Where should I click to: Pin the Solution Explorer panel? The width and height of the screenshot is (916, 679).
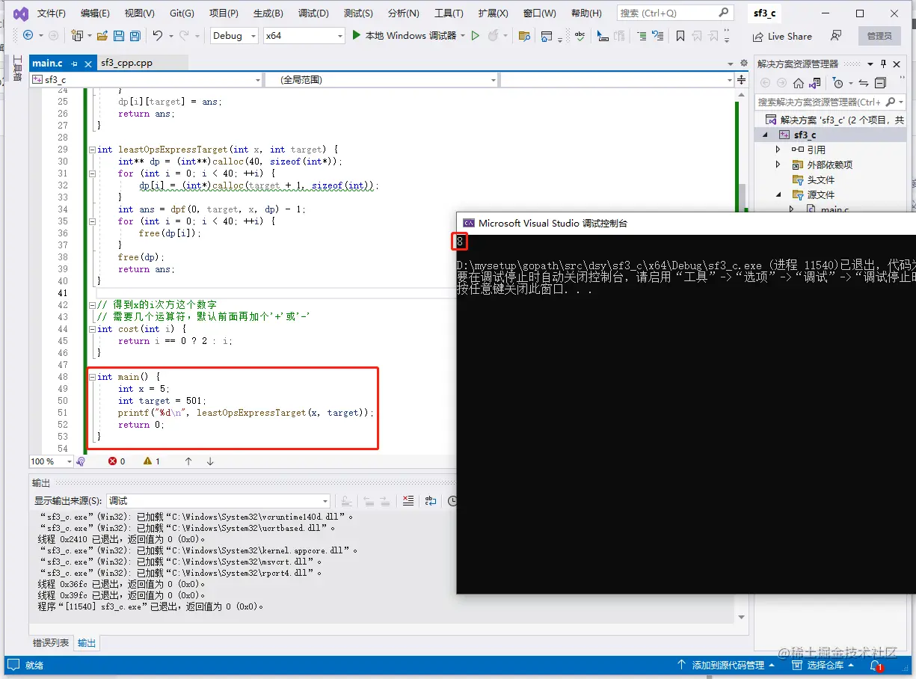[883, 64]
